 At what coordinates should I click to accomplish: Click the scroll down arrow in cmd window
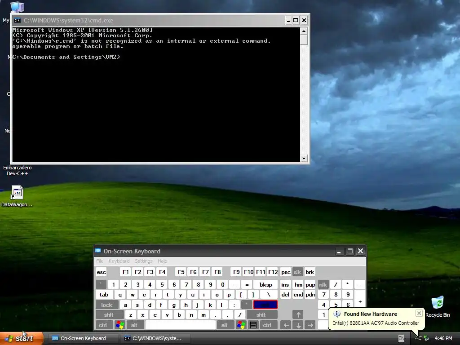tap(304, 159)
